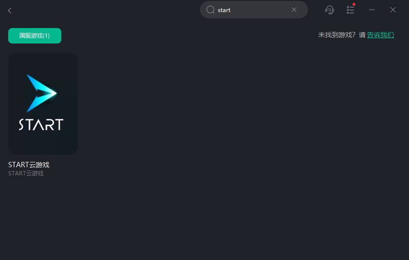Screen dimensions: 409x260
Task: Open the START cloud game cover card
Action: click(43, 104)
